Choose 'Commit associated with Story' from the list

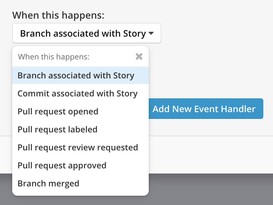coord(78,94)
